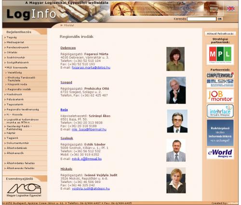This screenshot has width=241, height=205.
Task: Click the Magyar Logisztikai Egyesület logo
Action: [24, 190]
